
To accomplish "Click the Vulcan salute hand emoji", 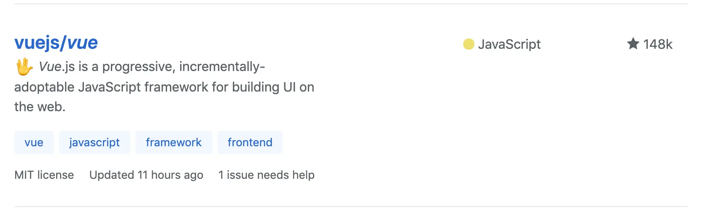I will click(x=24, y=67).
